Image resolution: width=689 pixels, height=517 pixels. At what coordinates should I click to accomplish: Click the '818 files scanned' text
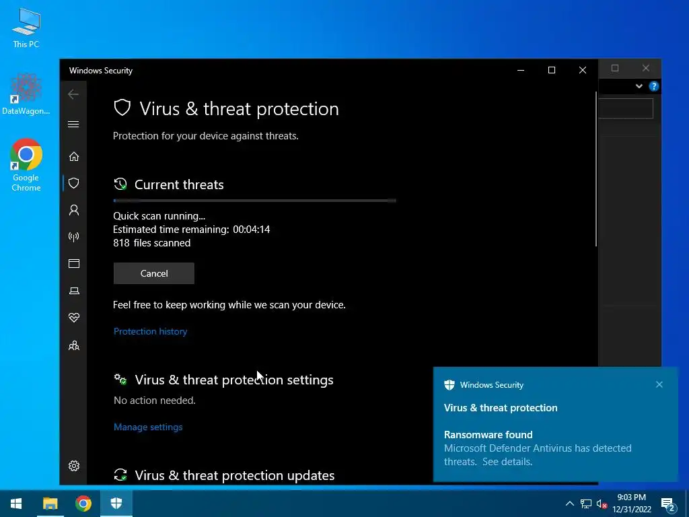(x=151, y=243)
